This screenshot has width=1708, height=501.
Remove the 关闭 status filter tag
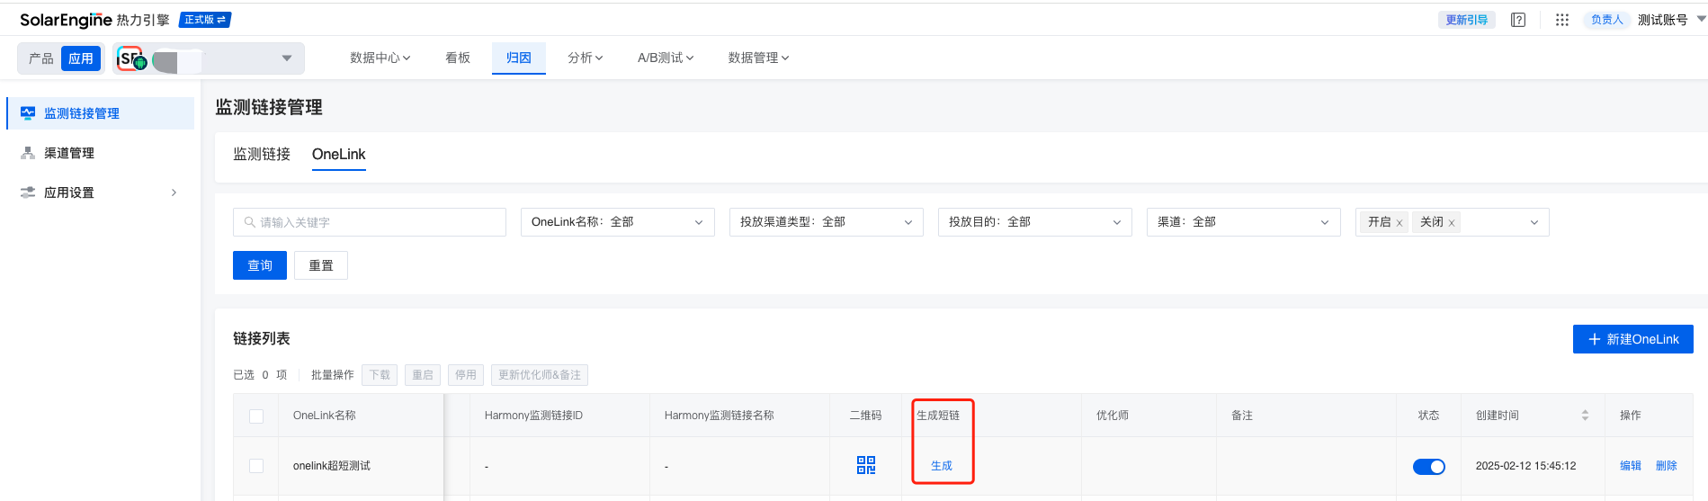1452,223
